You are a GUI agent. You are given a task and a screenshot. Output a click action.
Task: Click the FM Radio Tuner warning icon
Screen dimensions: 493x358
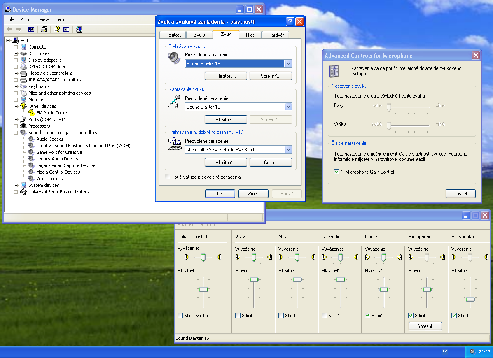coord(31,113)
